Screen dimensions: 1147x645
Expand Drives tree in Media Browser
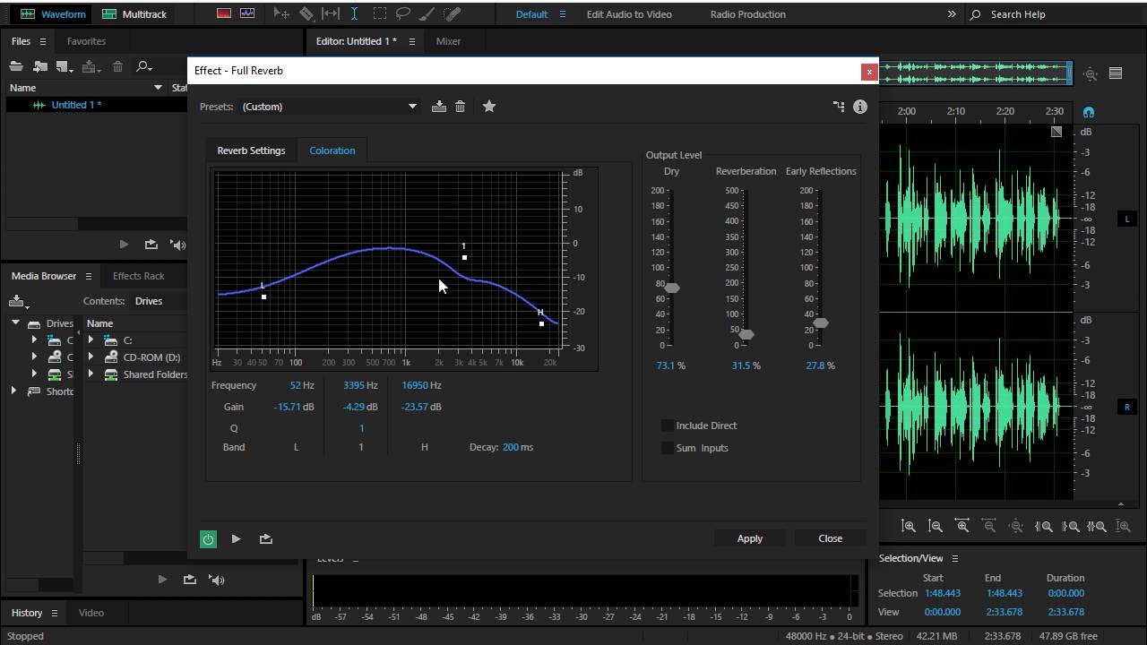point(15,322)
